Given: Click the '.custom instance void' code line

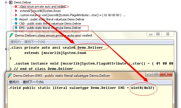Looking at the screenshot, I should pos(94,64).
